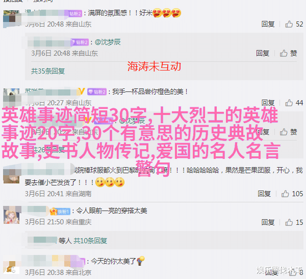Image resolution: width=306 pixels, height=279 pixels.
Task: Like the comment with 52 likes
Action: 289,24
